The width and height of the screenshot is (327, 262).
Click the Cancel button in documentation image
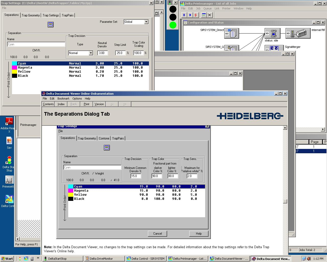pos(158,234)
